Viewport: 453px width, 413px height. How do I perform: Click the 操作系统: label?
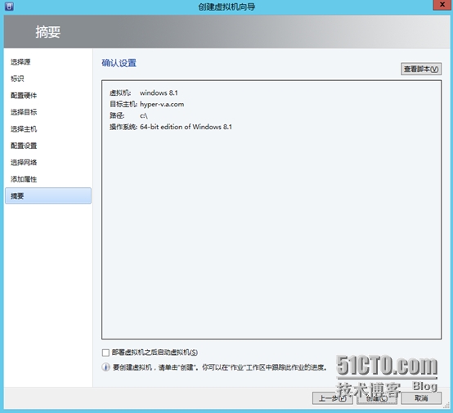click(123, 127)
